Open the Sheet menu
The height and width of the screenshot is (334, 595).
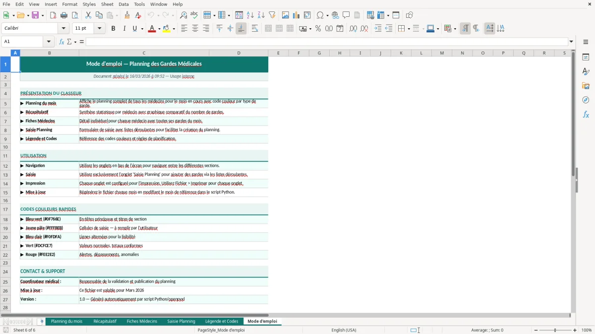pyautogui.click(x=107, y=4)
